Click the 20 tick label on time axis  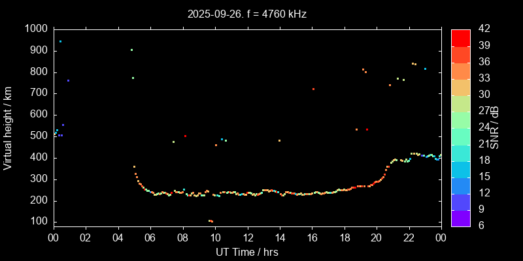click(377, 238)
